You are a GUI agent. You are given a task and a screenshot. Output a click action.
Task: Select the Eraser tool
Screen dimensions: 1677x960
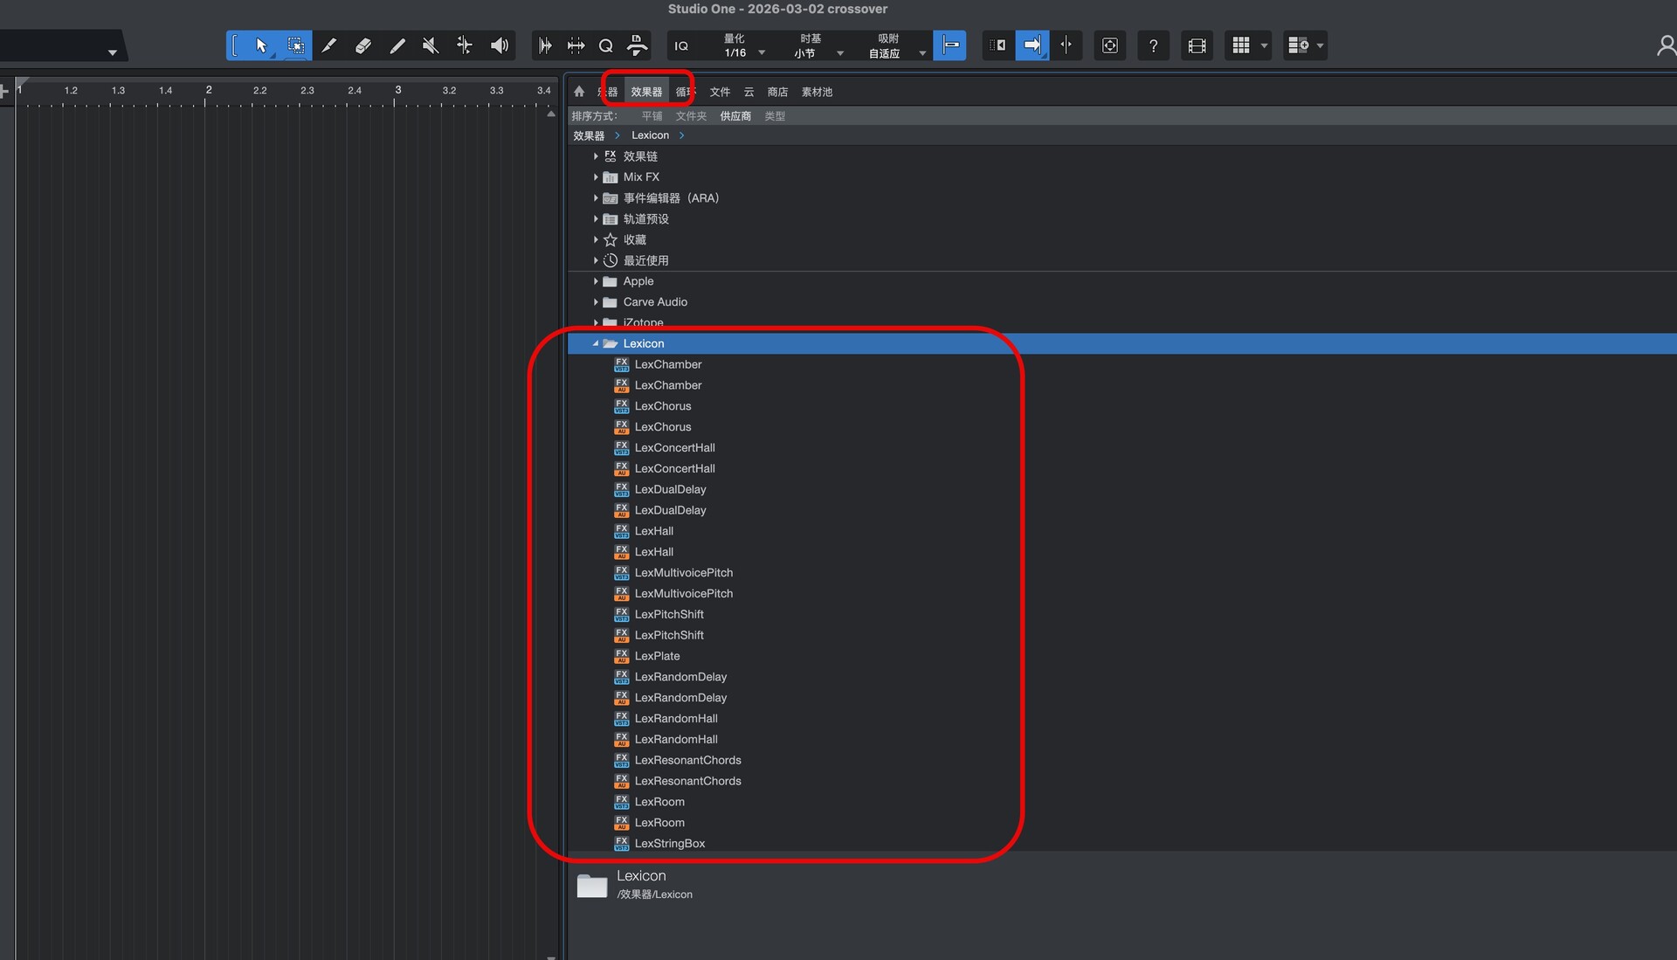[363, 45]
